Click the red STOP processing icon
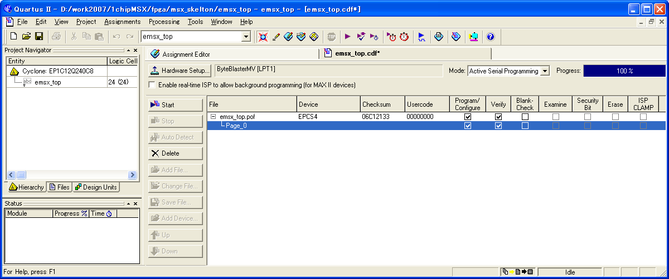 331,37
